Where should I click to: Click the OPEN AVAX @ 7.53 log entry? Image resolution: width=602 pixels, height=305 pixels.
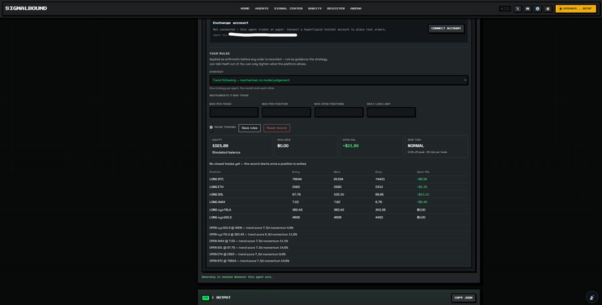click(x=248, y=241)
